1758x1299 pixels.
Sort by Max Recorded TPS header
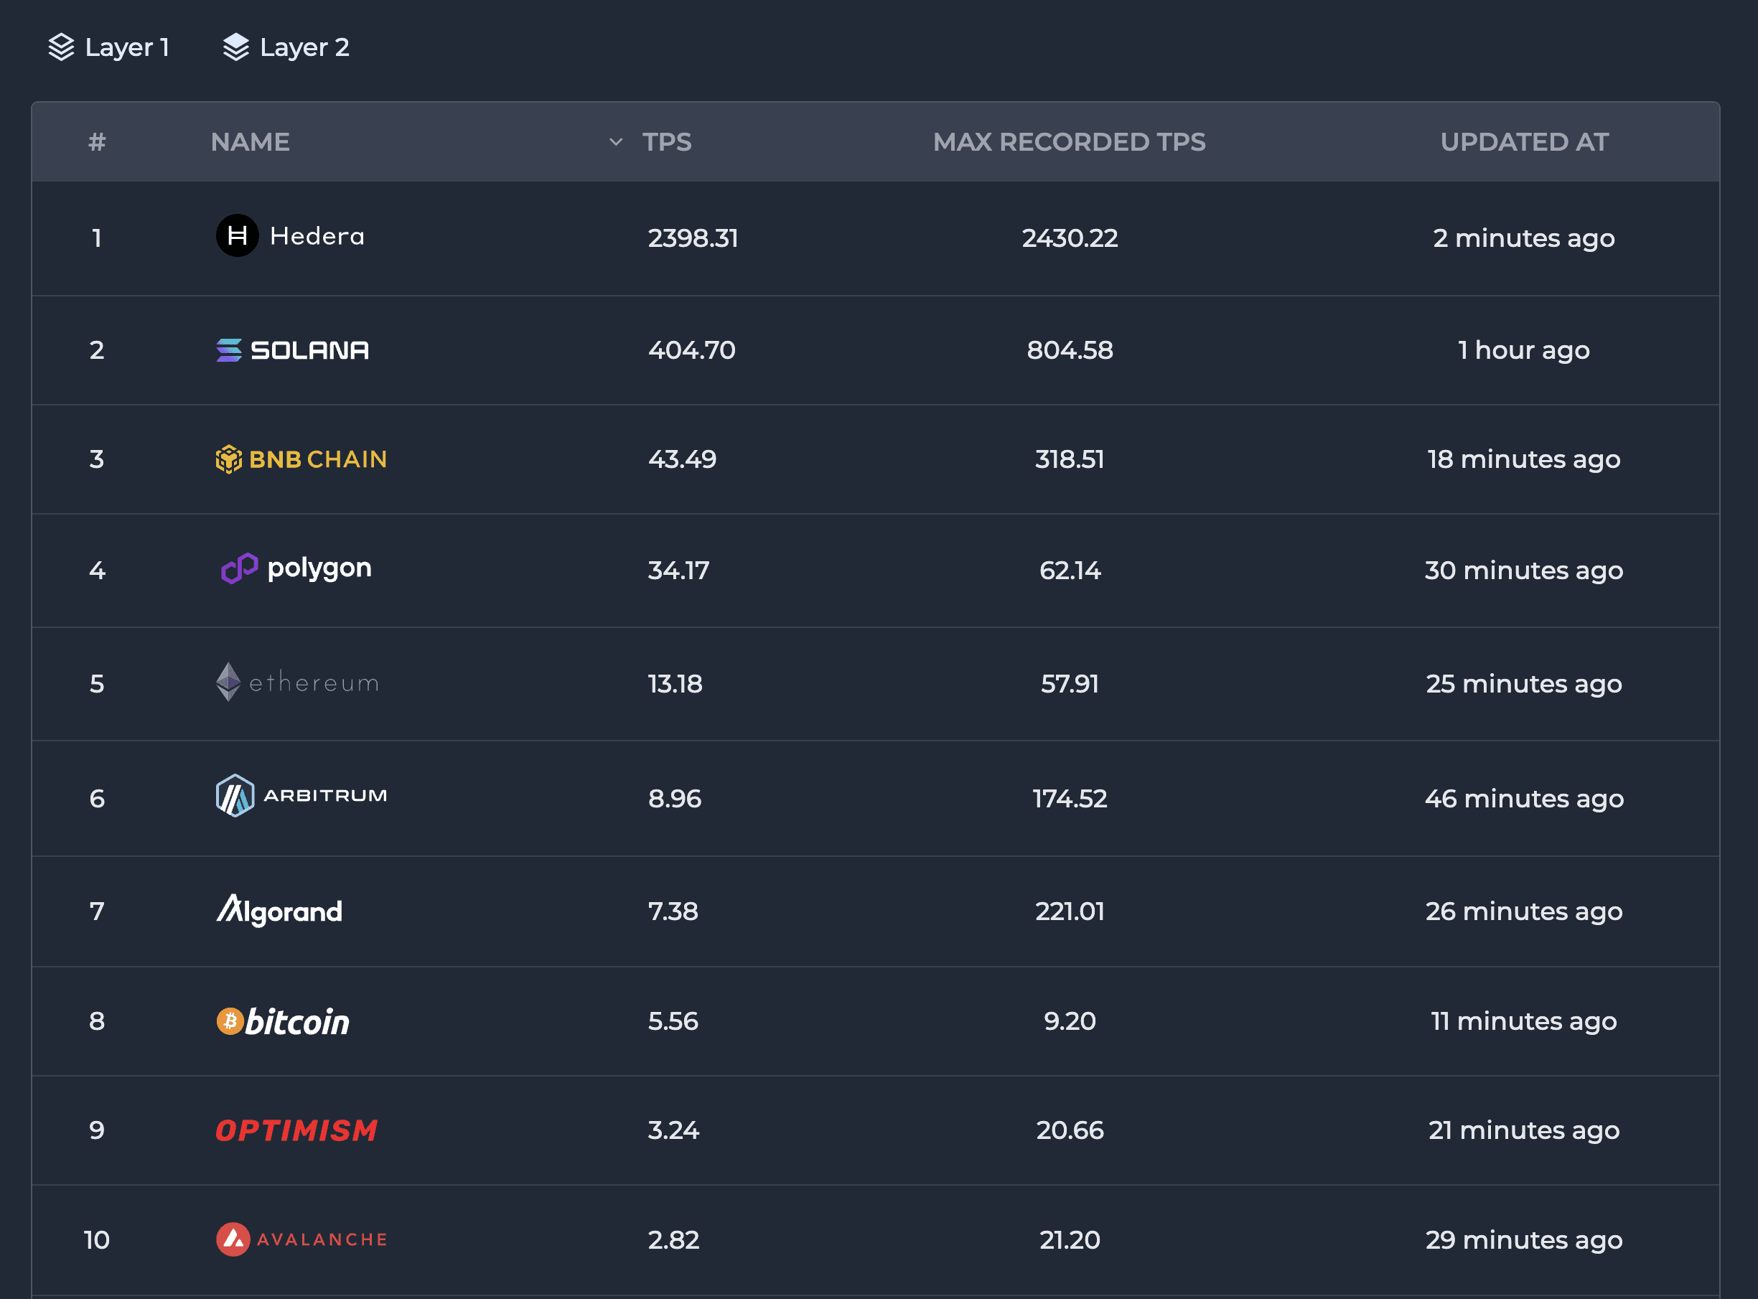pyautogui.click(x=1068, y=142)
